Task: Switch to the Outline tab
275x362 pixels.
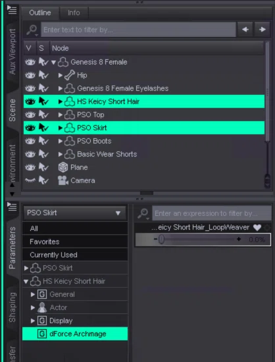Action: (x=40, y=13)
